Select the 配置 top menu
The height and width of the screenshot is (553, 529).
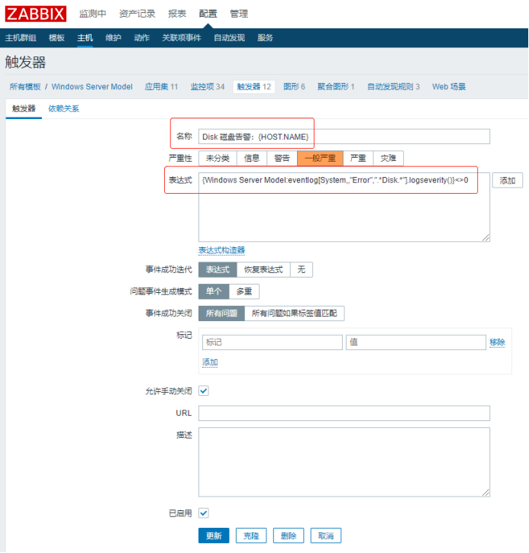tap(208, 14)
